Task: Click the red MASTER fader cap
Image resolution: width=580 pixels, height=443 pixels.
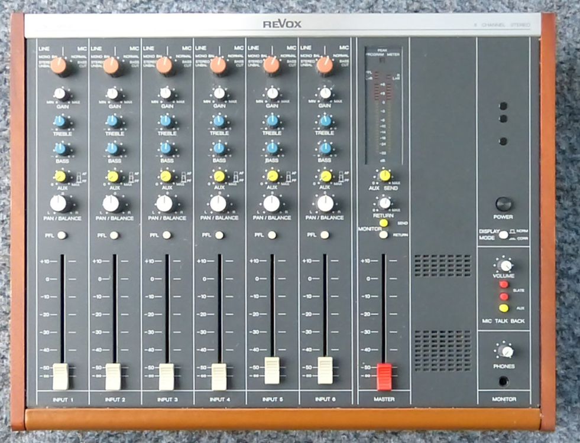Action: click(384, 376)
